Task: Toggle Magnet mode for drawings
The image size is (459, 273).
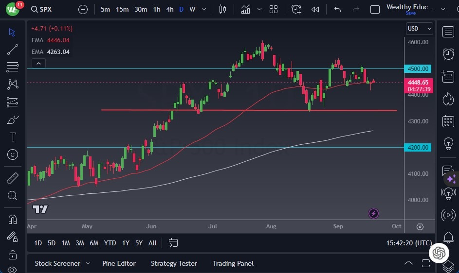Action: click(13, 219)
